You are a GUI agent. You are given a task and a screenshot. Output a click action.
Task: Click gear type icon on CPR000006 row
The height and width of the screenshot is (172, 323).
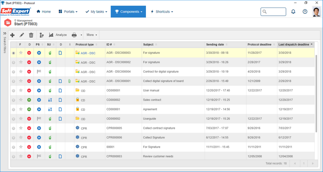pos(78,137)
